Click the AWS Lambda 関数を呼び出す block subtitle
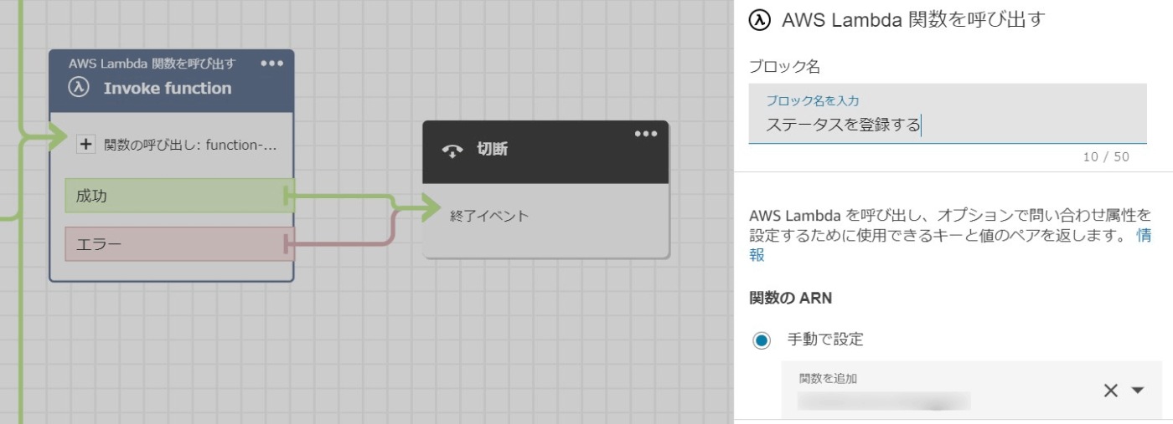This screenshot has height=424, width=1173. 152,64
